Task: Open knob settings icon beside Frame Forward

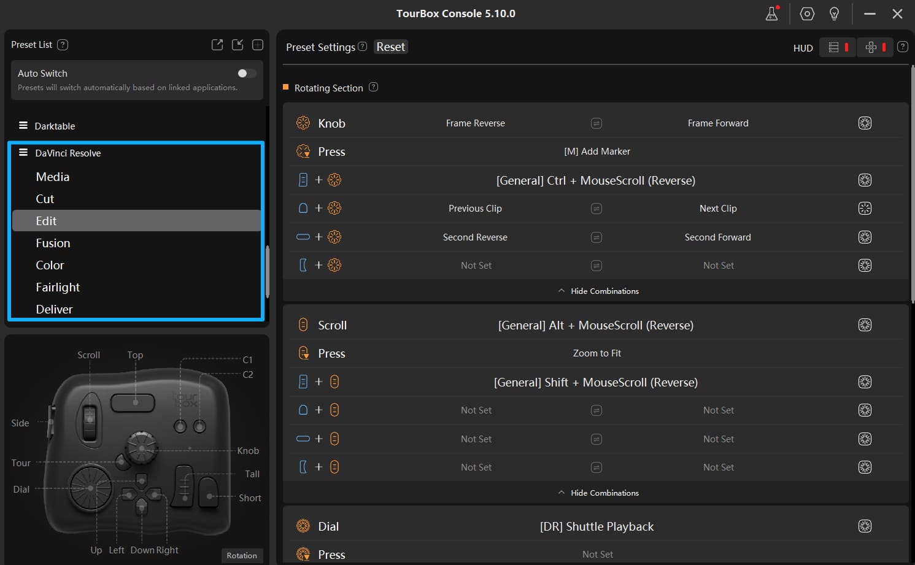Action: pos(865,123)
